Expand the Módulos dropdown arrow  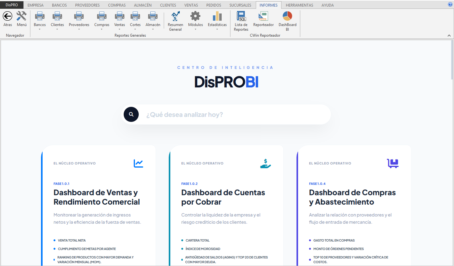pos(195,29)
